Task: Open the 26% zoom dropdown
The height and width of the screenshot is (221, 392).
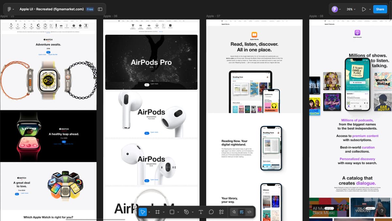Action: point(351,9)
